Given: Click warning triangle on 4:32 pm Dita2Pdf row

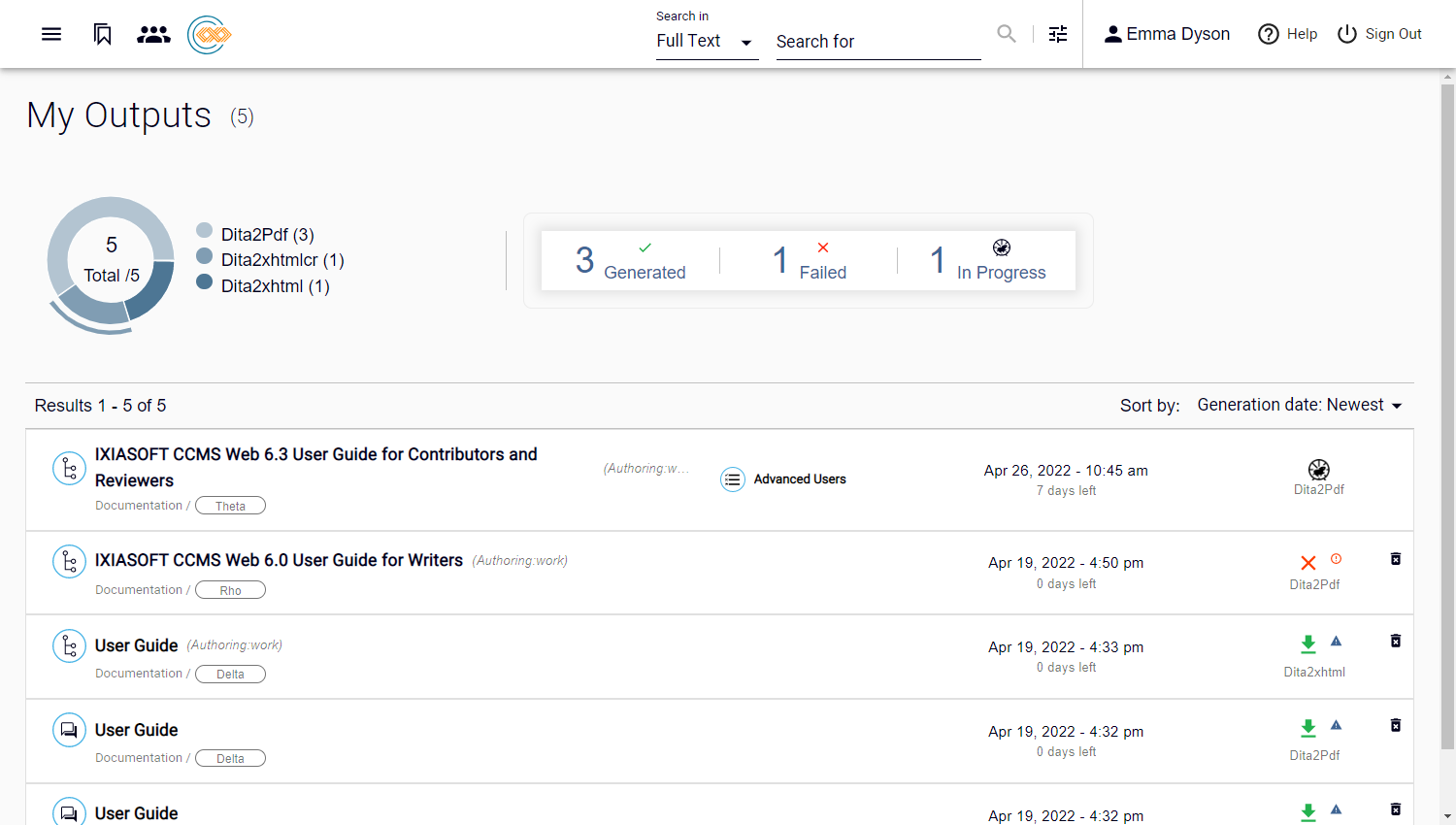Looking at the screenshot, I should [1336, 725].
